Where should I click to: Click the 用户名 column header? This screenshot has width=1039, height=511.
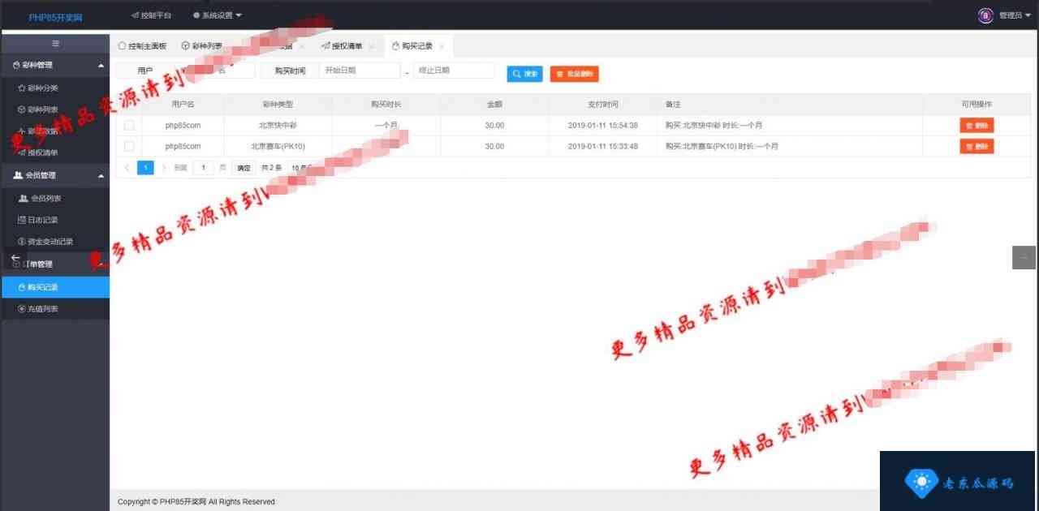tap(183, 105)
